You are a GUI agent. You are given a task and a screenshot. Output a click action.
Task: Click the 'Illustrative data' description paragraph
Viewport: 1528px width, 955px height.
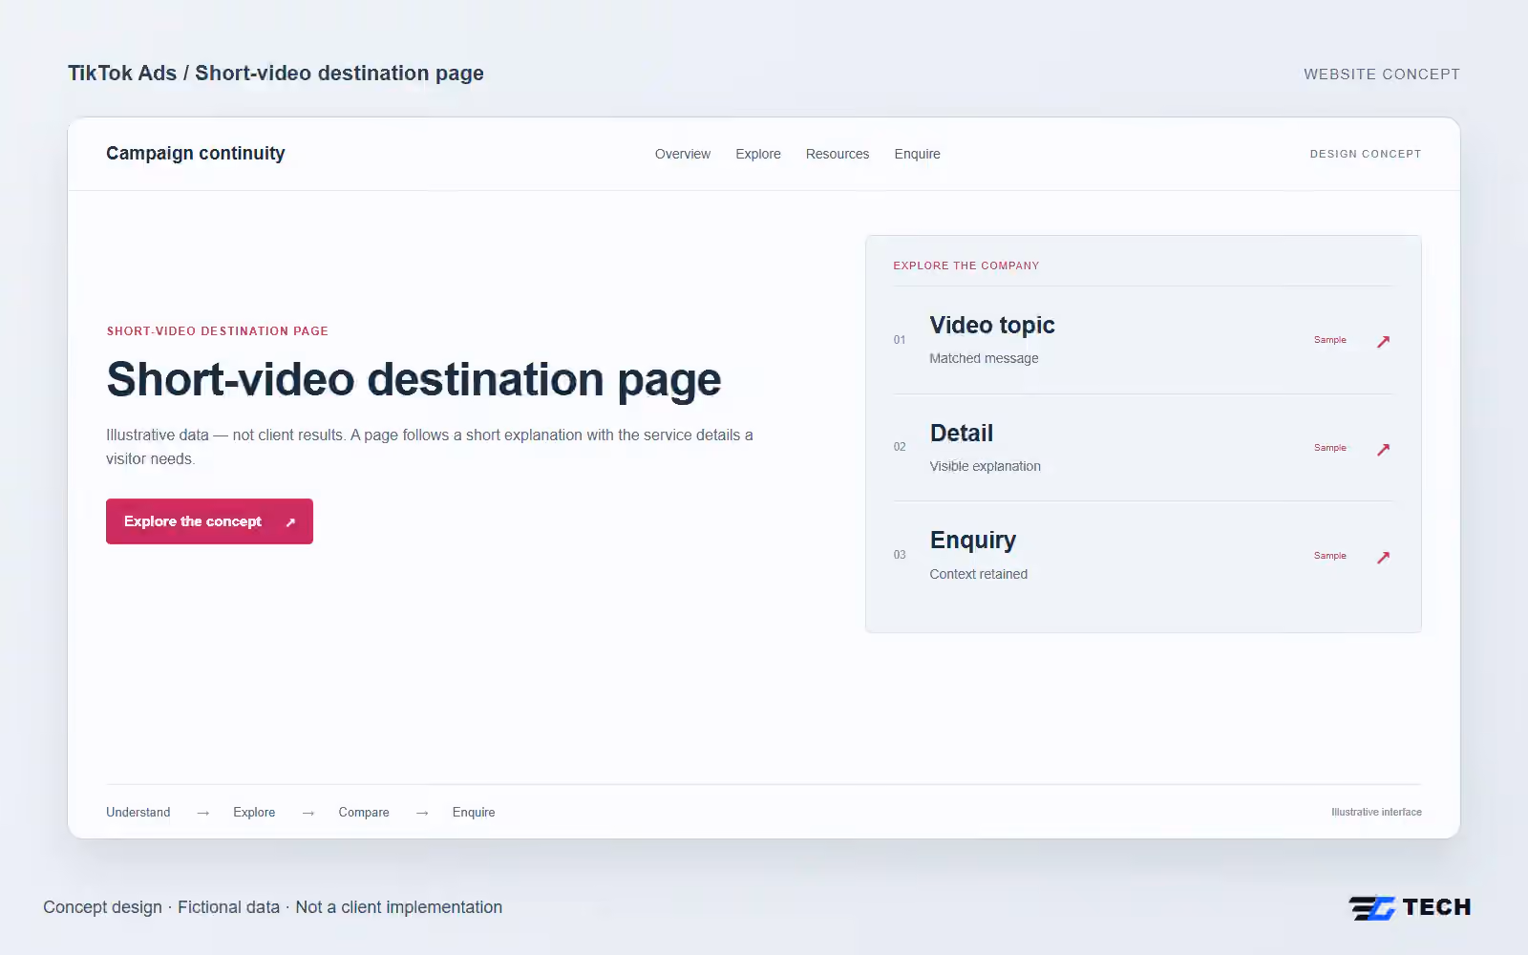click(x=430, y=447)
